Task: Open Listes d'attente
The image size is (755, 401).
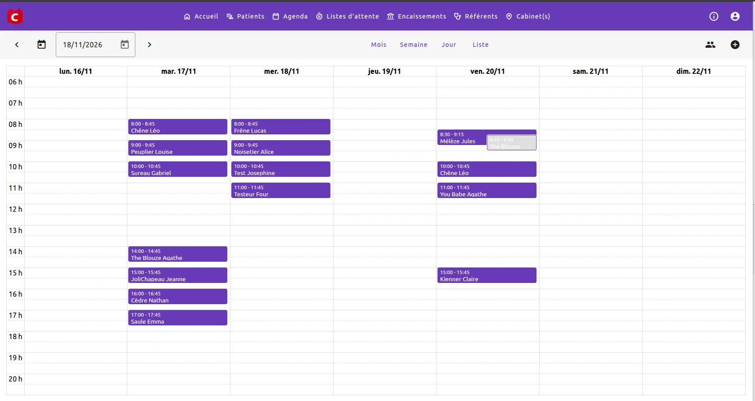Action: tap(347, 16)
